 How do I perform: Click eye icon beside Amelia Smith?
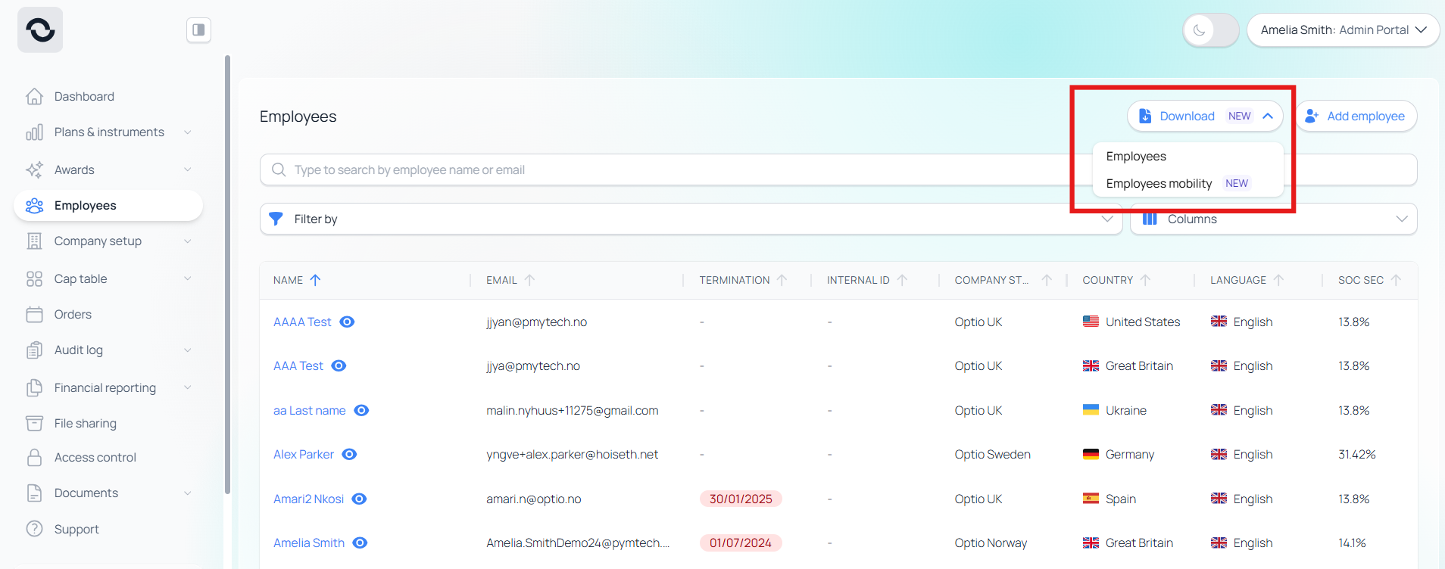(360, 543)
